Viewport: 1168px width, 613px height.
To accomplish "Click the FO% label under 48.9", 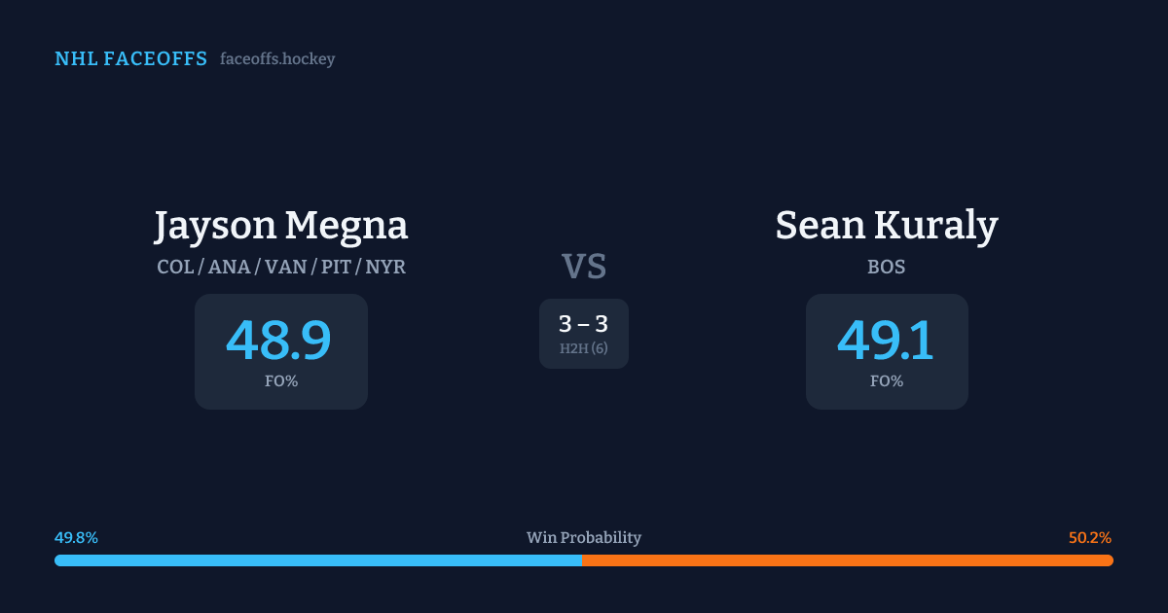I will click(280, 381).
